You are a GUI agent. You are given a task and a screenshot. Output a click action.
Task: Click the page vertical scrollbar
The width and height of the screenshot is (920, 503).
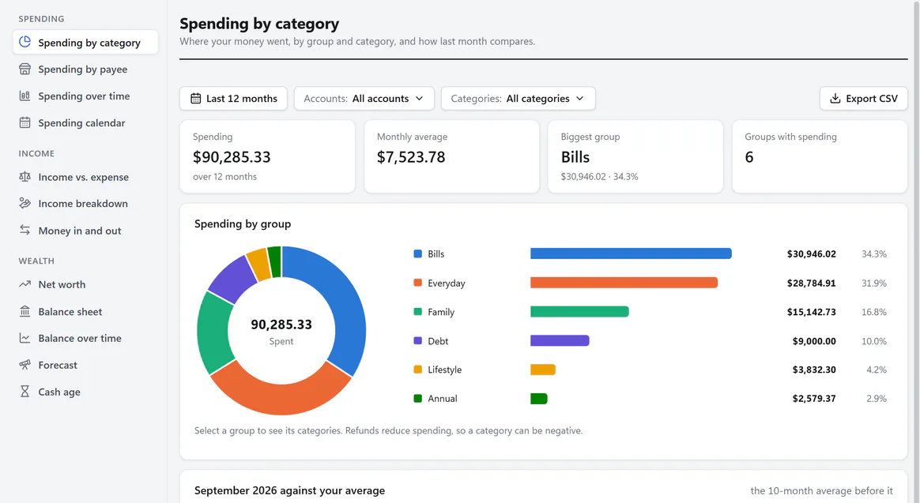pos(916,251)
